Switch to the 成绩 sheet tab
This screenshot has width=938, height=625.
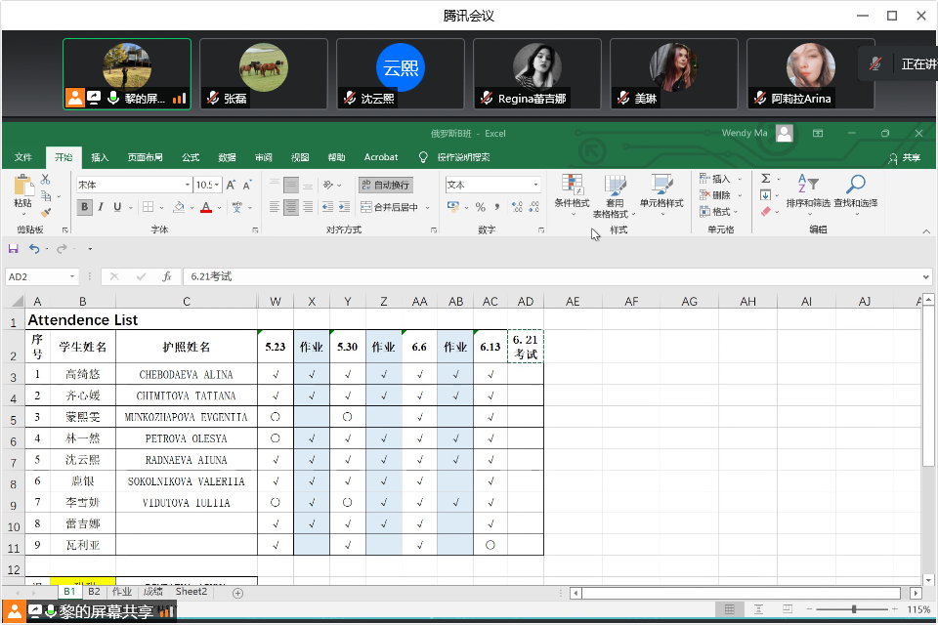(x=152, y=592)
